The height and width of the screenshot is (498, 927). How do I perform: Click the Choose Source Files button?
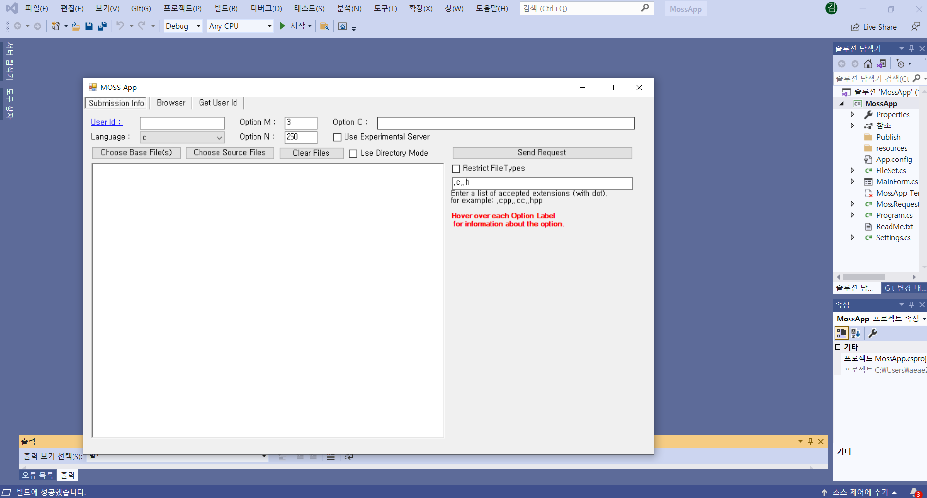click(230, 153)
